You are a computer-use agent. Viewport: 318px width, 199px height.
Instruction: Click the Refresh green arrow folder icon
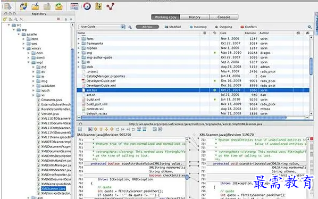pos(59,6)
